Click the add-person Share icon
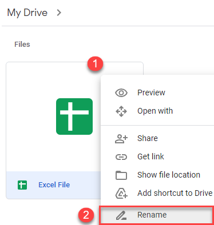This screenshot has width=214, height=225. [121, 139]
